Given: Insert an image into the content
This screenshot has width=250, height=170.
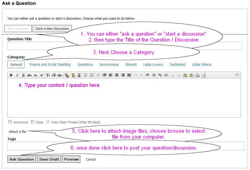Looking at the screenshot, I should click(x=154, y=75).
